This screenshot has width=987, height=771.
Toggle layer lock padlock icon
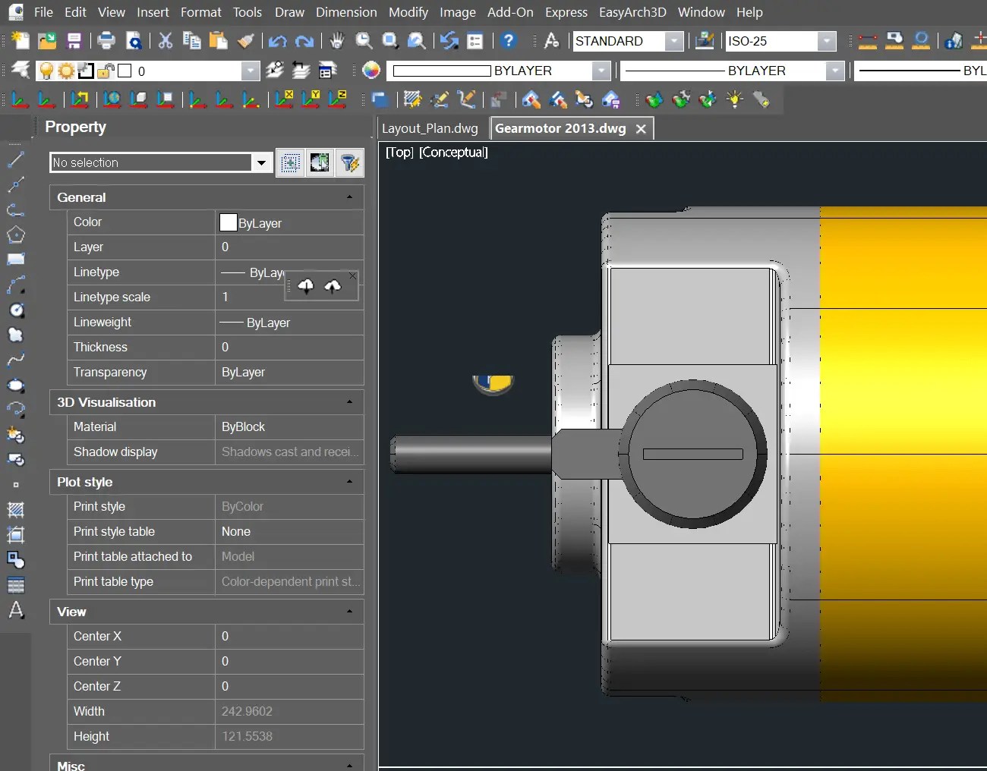[x=105, y=71]
